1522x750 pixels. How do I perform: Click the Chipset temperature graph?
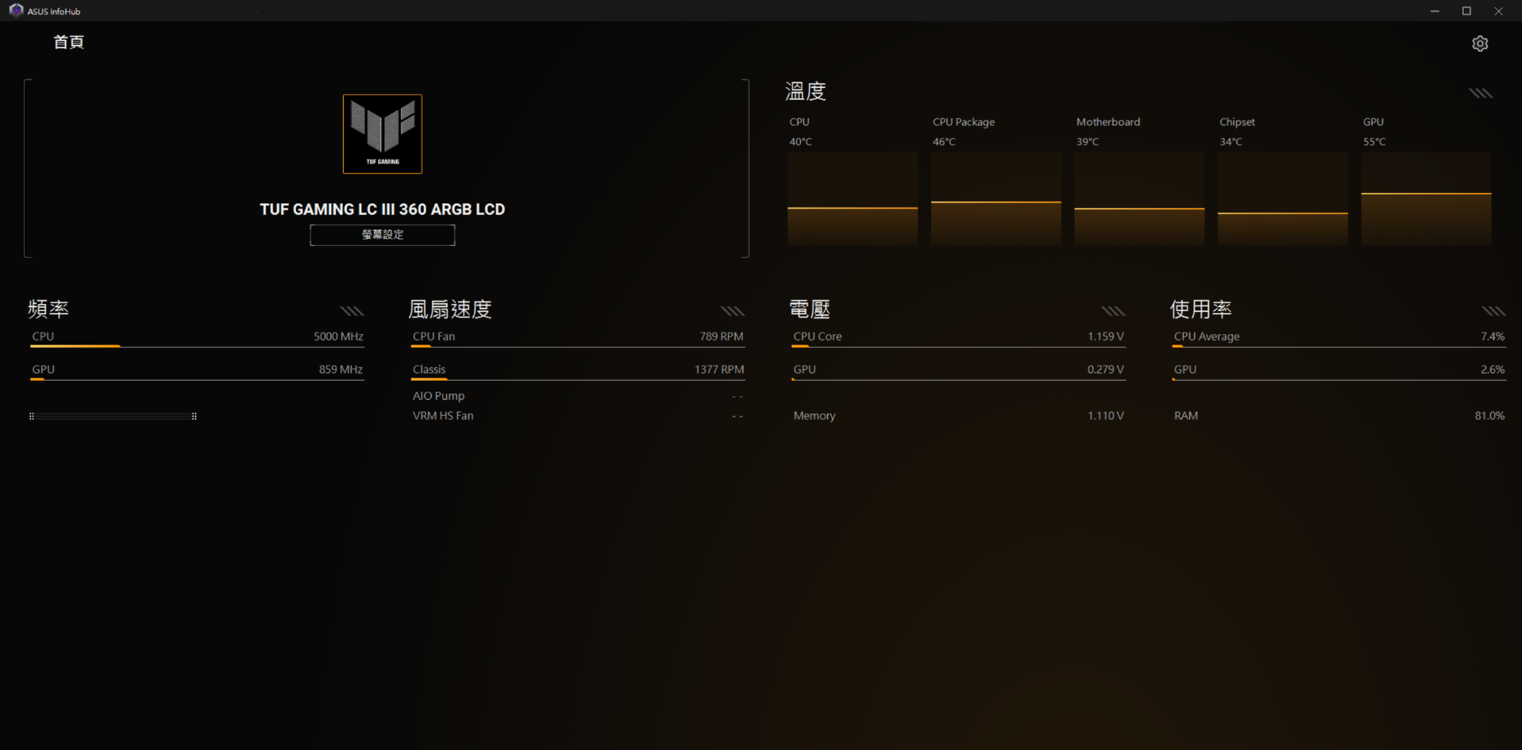coord(1283,198)
